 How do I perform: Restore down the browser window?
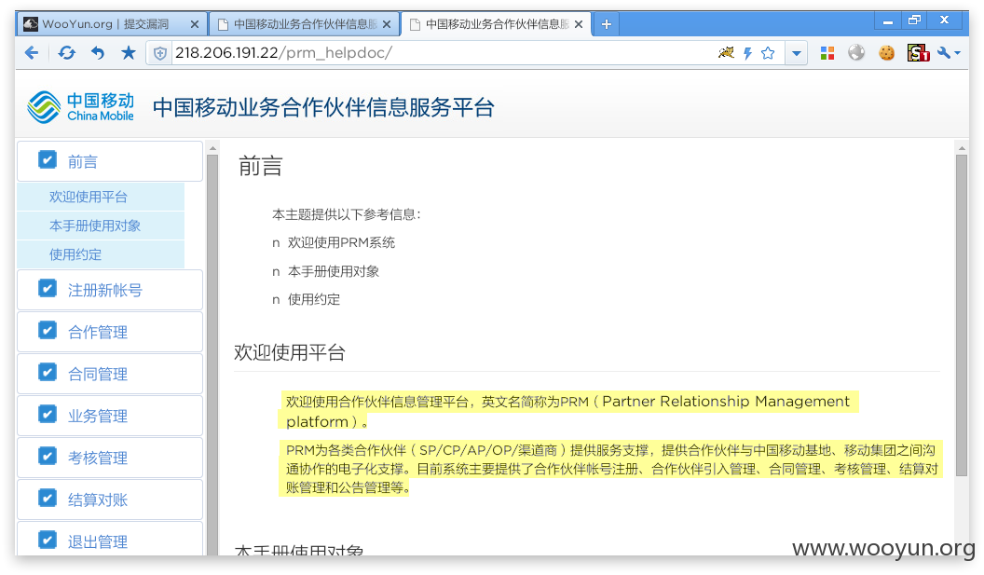point(914,21)
